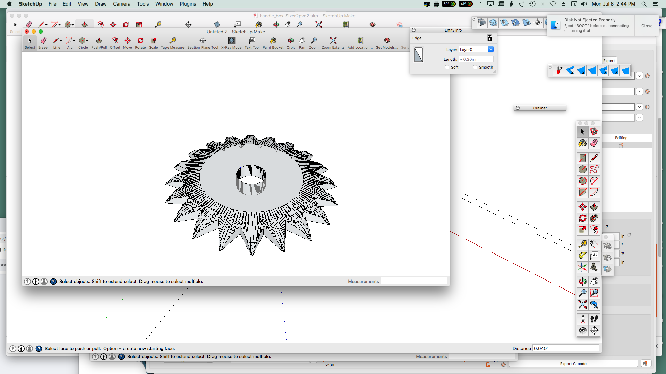The height and width of the screenshot is (374, 666).
Task: Click the edge material swatch
Action: [418, 55]
